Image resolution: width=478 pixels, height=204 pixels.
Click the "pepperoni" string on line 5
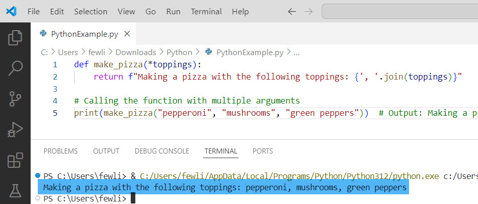(x=184, y=113)
